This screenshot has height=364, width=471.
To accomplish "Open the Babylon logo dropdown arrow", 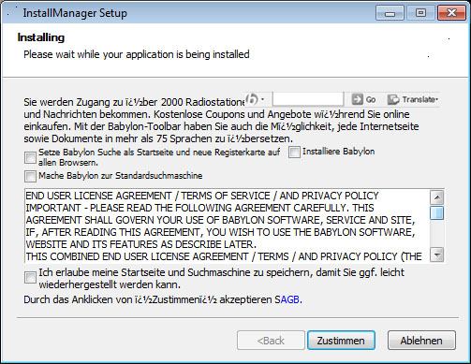I will (x=262, y=99).
